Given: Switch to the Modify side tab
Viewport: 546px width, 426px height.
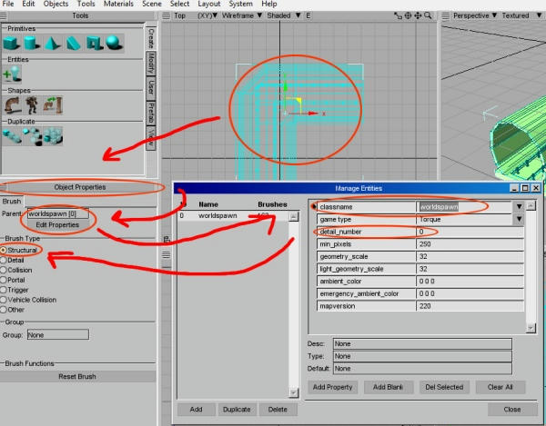Looking at the screenshot, I should coord(151,63).
